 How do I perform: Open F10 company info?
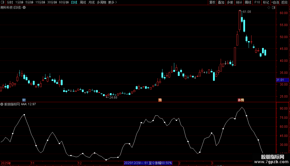257,2
